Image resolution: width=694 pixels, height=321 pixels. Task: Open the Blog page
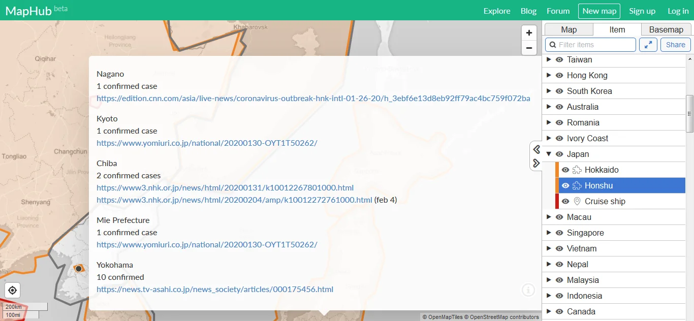pyautogui.click(x=528, y=11)
